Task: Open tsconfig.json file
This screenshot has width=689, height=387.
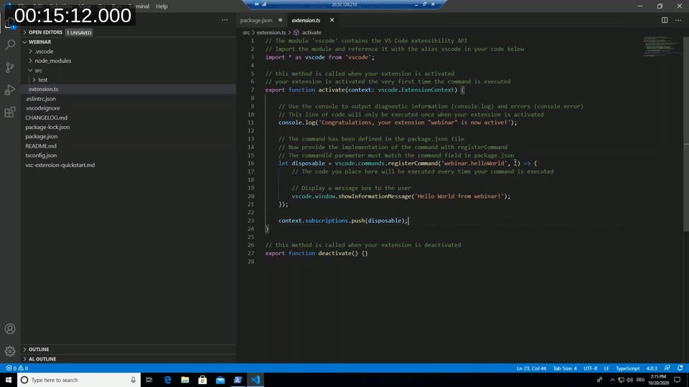Action: [x=41, y=156]
